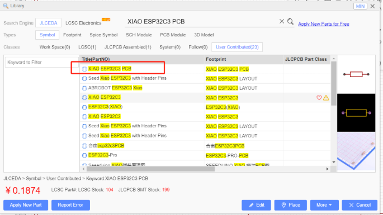The height and width of the screenshot is (215, 383).
Task: Select symbol icon of ABROBOT ESP32C3 Xiao
Action: [x=84, y=88]
